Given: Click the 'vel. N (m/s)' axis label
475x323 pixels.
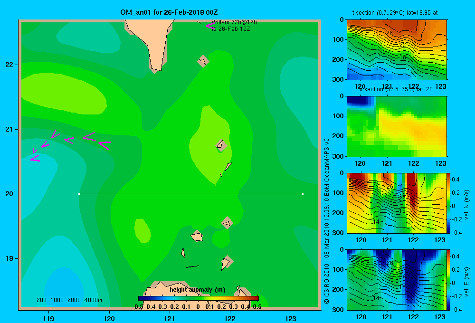Looking at the screenshot, I should click(x=466, y=205).
